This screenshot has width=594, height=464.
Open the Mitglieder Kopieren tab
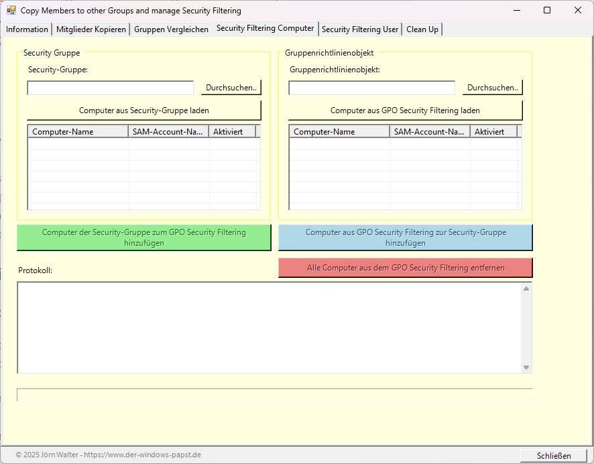click(91, 29)
